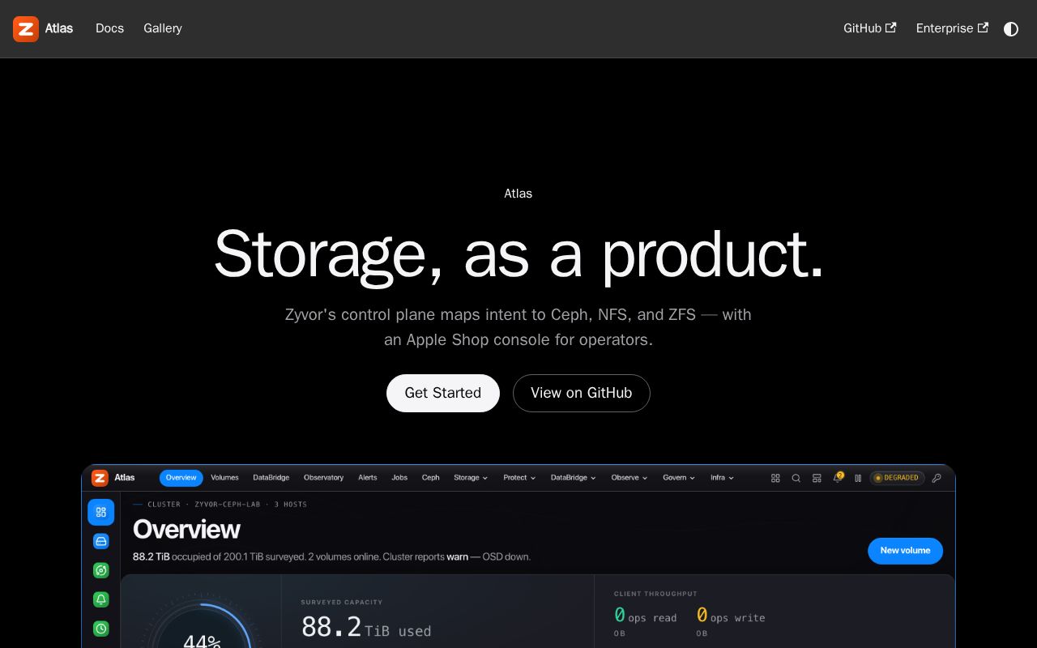The image size is (1037, 648).
Task: Click the pause icon in console toolbar
Action: coord(858,478)
